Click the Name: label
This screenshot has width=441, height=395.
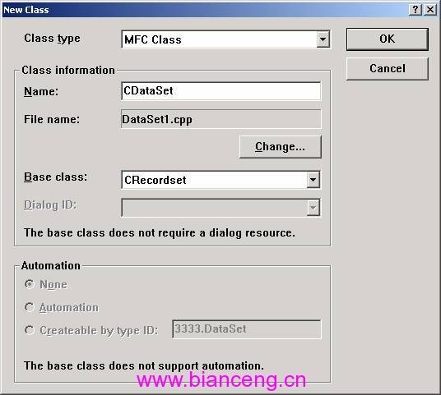41,91
